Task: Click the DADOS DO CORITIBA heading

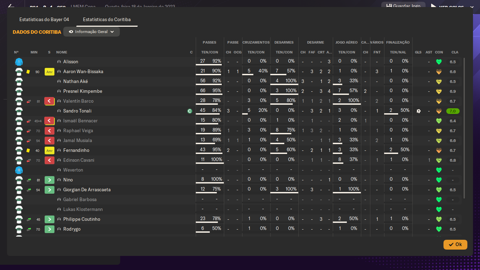Action: pyautogui.click(x=37, y=32)
